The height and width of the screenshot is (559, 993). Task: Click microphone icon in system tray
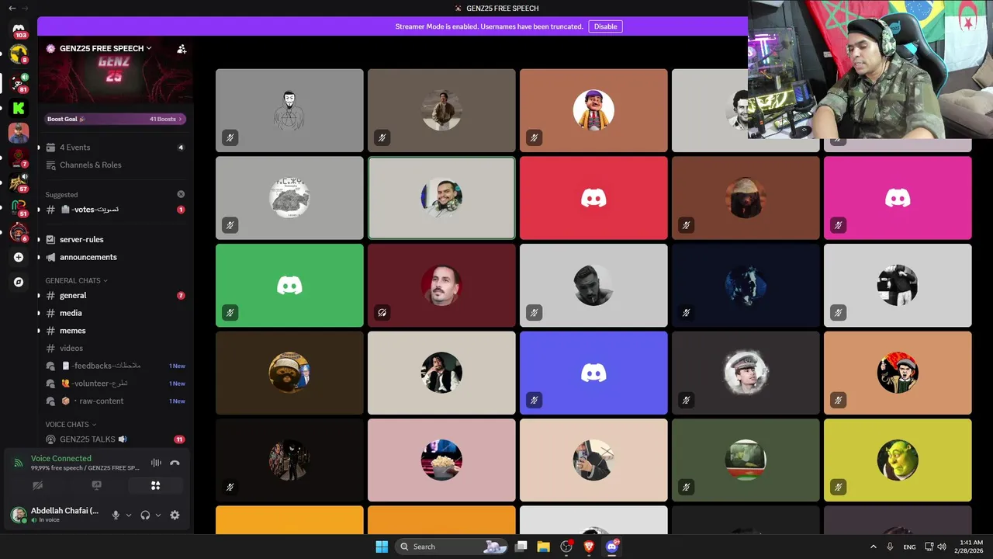(890, 547)
